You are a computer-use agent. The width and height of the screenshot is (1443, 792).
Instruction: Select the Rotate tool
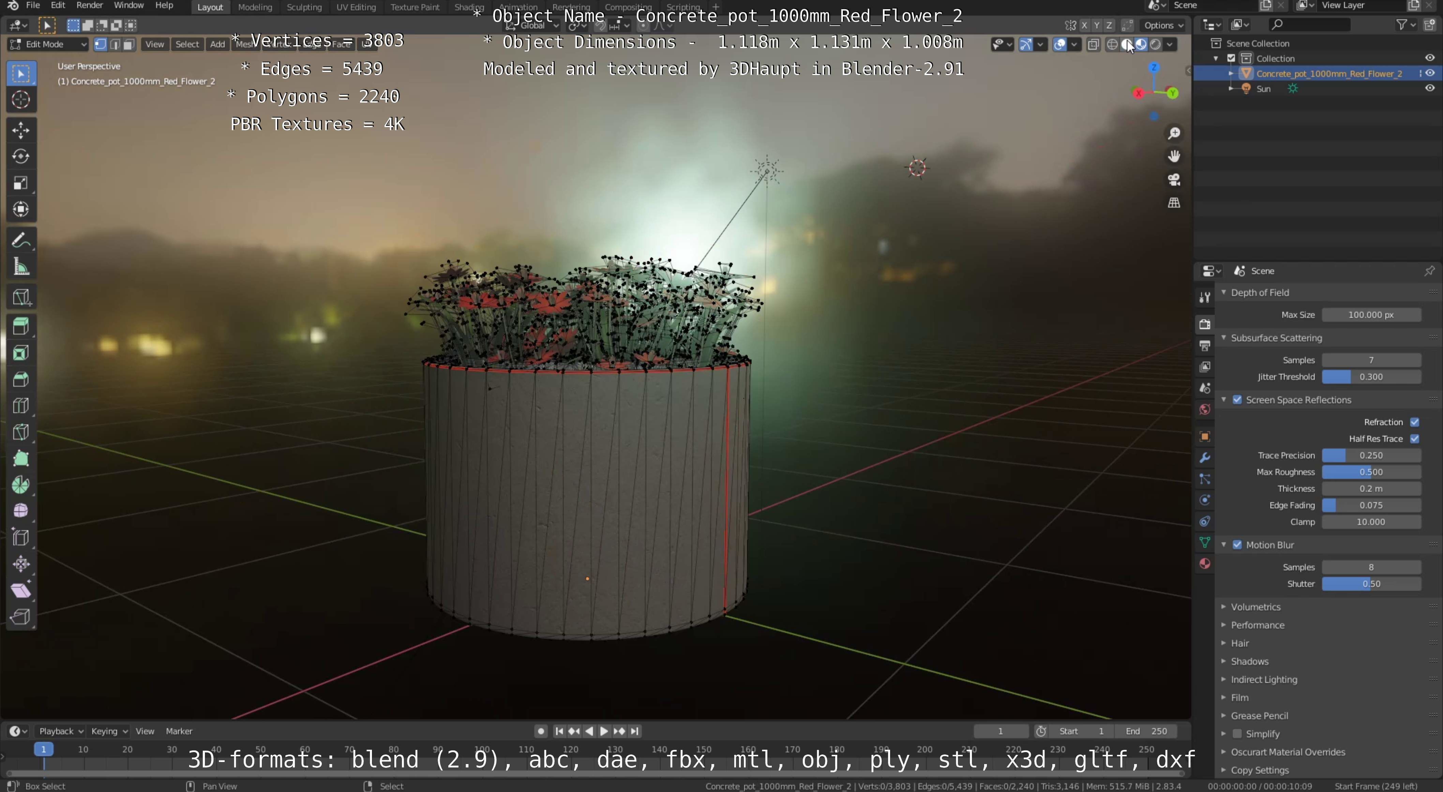pyautogui.click(x=21, y=156)
